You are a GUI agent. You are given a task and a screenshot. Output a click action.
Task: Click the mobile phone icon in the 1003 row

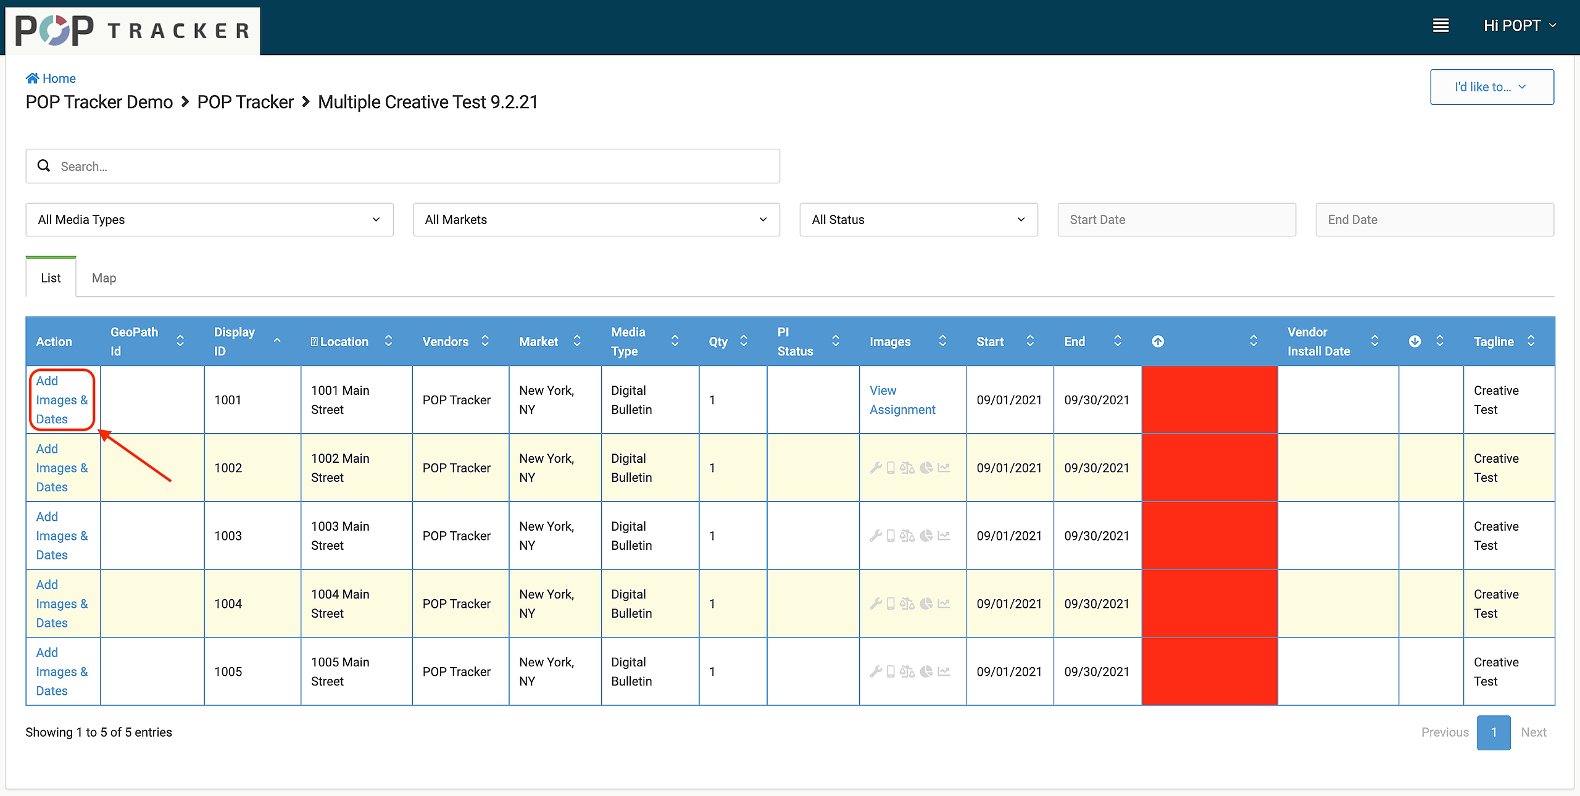[891, 536]
